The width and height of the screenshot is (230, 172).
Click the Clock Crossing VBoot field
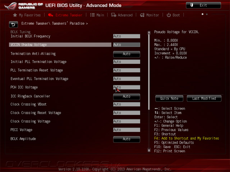coord(126,104)
